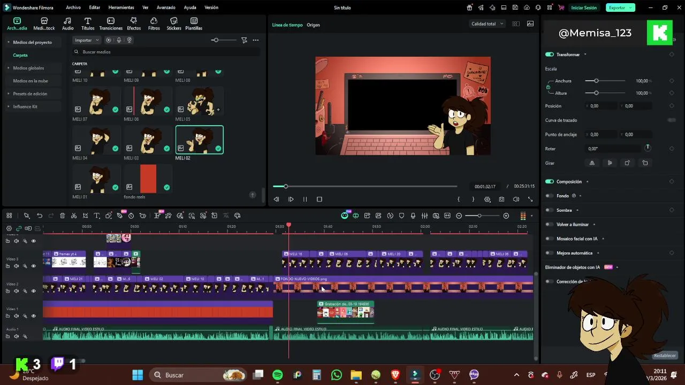Click the audio meter icon in timeline toolbar

(x=523, y=215)
